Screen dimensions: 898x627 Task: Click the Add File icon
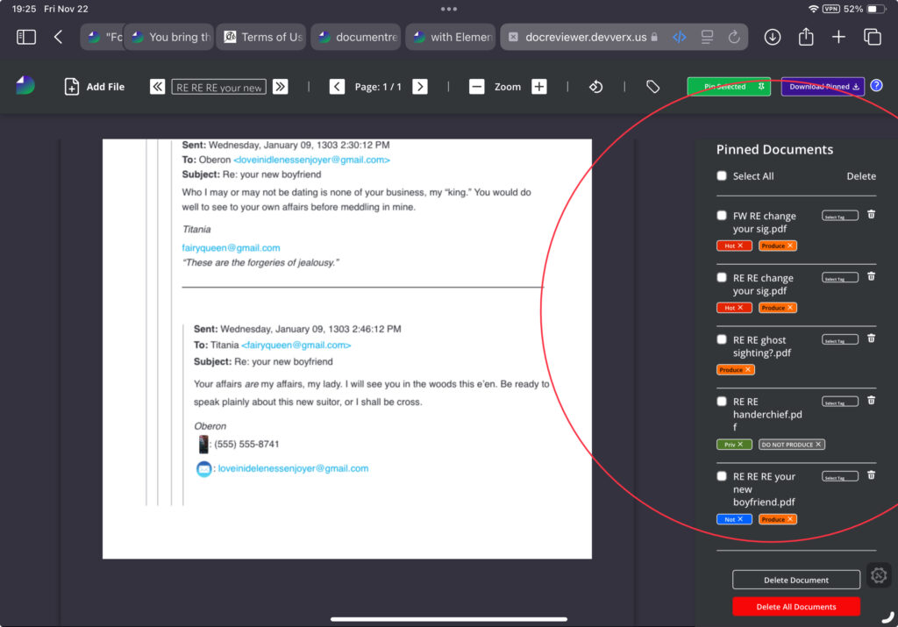click(72, 87)
